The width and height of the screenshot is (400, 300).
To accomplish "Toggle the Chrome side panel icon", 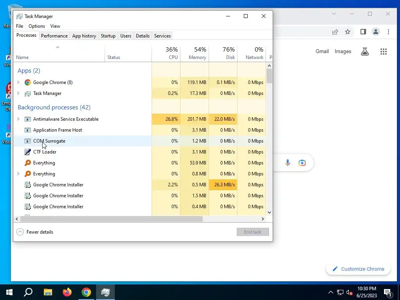I will coord(363,32).
